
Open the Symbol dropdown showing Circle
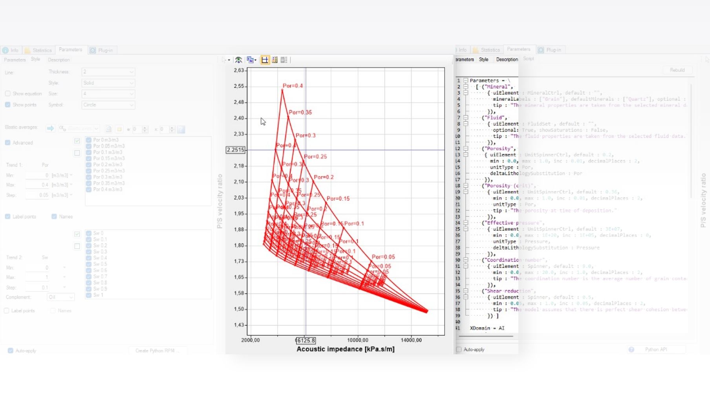click(108, 105)
